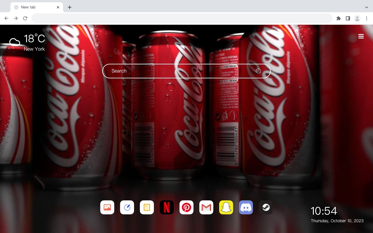
Task: Click the 10:54 clock display
Action: coord(324,211)
